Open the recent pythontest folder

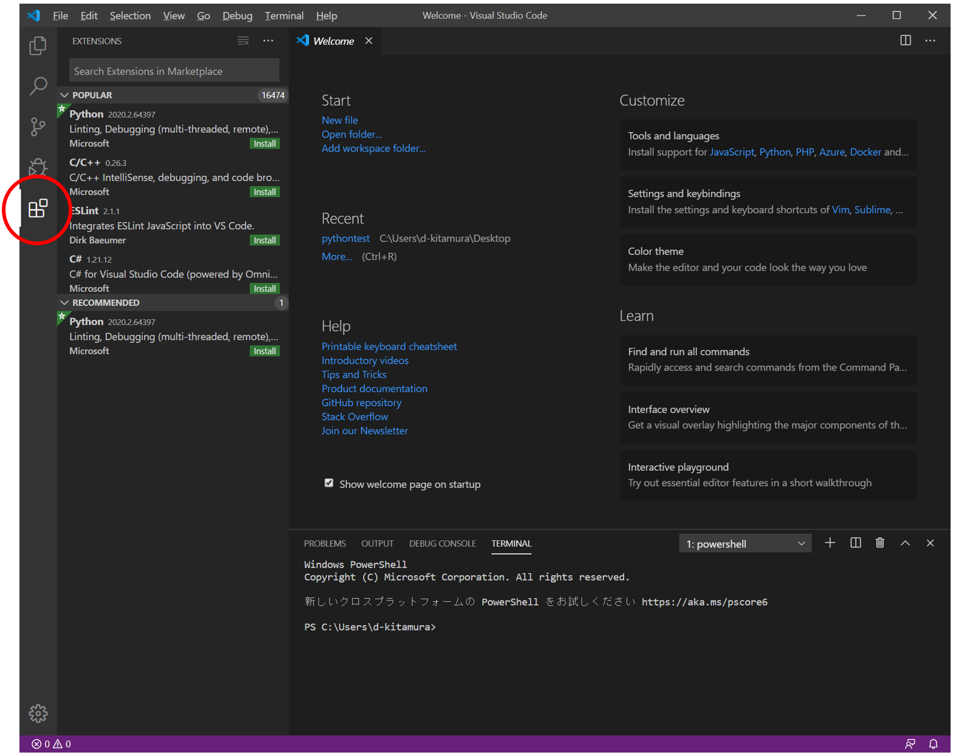345,238
